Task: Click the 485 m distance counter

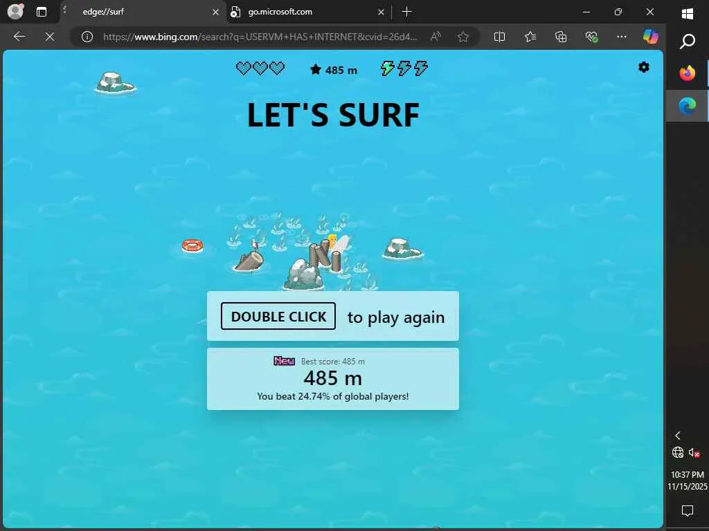Action: click(x=334, y=70)
